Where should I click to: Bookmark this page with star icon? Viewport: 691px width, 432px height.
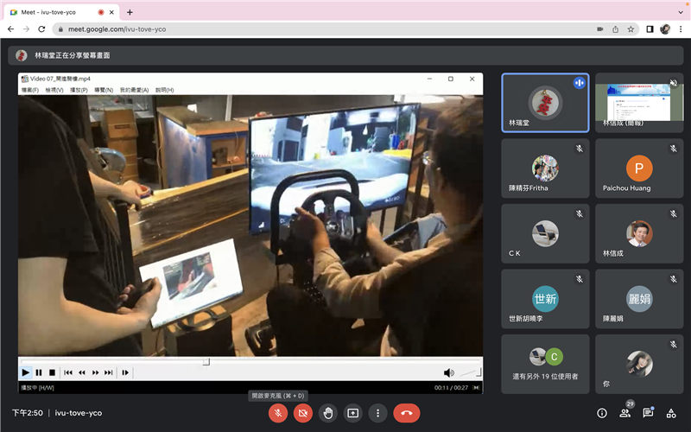coord(631,29)
